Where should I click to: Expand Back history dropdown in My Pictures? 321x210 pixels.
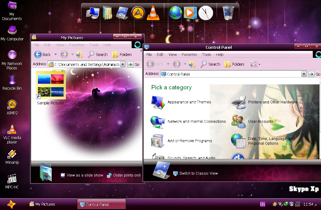(x=55, y=54)
